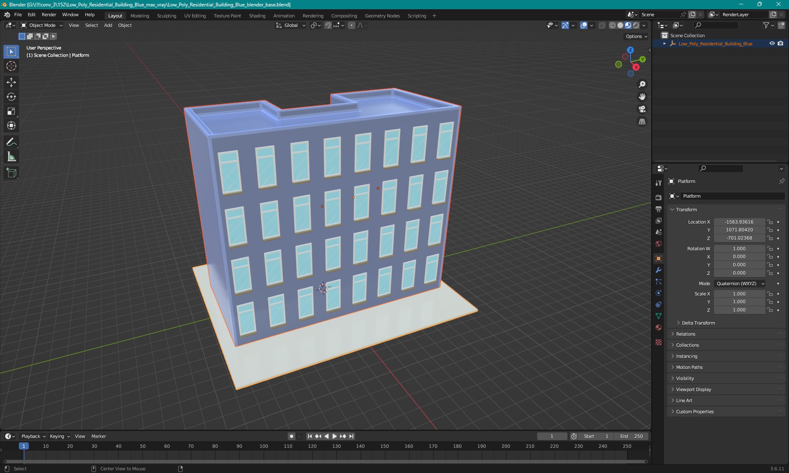Expand the Delta Transform panel
This screenshot has height=473, width=789.
pos(698,323)
